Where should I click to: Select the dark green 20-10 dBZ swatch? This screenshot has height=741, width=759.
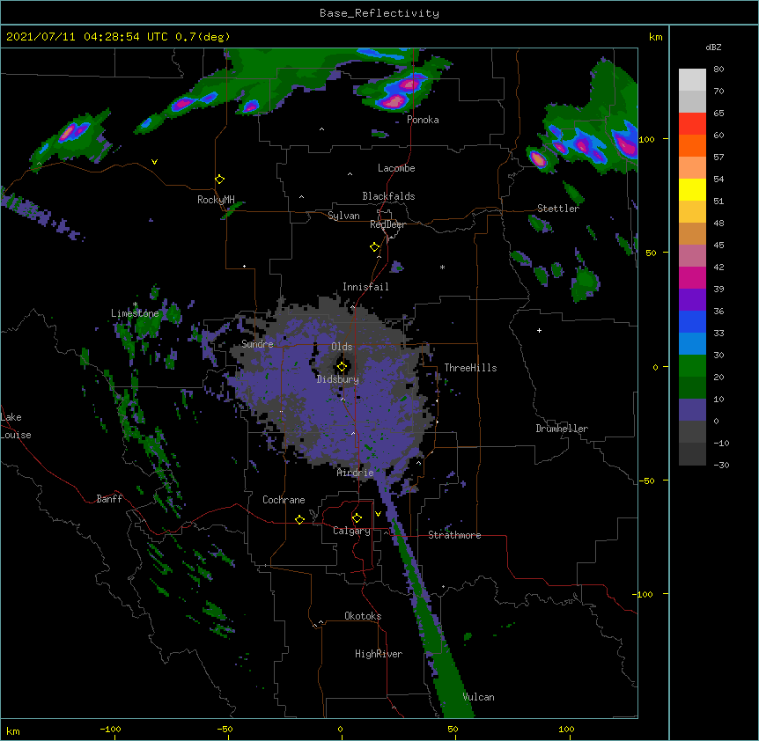click(x=692, y=388)
